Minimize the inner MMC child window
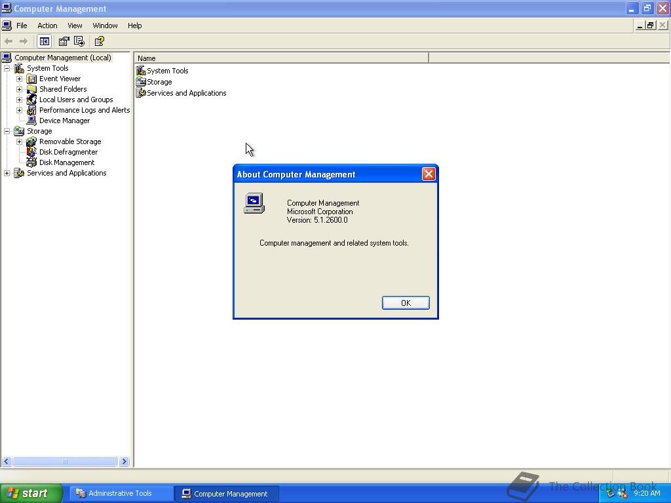The image size is (671, 503). click(x=640, y=26)
